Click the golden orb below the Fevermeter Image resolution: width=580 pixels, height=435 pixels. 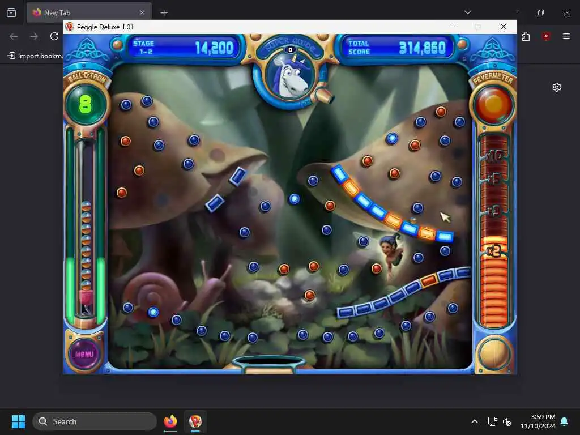[x=494, y=353]
